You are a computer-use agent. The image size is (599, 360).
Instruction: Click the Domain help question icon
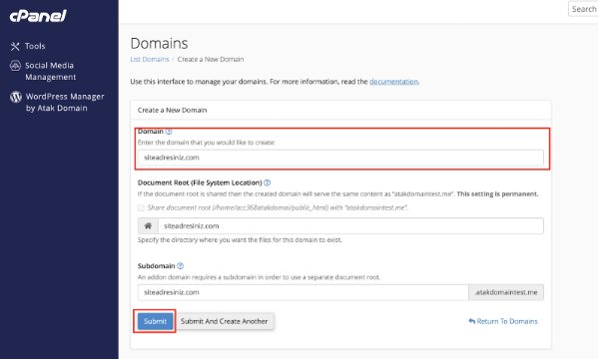pos(169,131)
